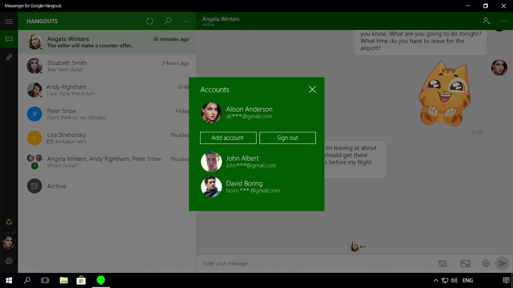The width and height of the screenshot is (513, 288).
Task: Open the profile avatar in left sidebar
Action: (x=8, y=242)
